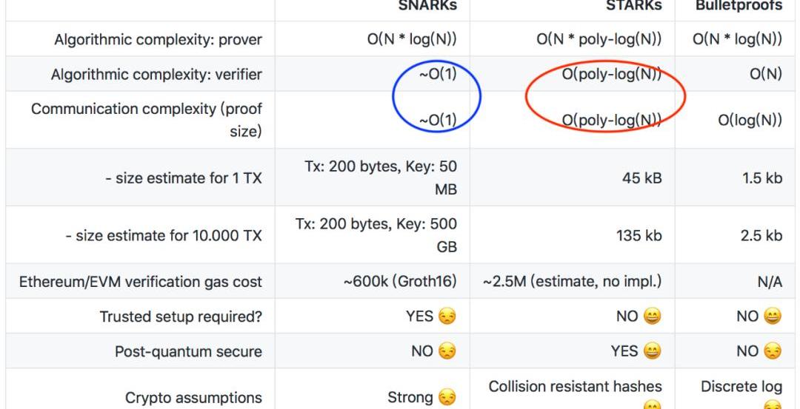Click the "45 kB" STARKs size estimate
800x409 pixels.
[641, 178]
